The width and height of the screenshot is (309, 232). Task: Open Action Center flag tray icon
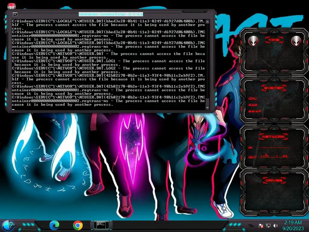point(261,225)
